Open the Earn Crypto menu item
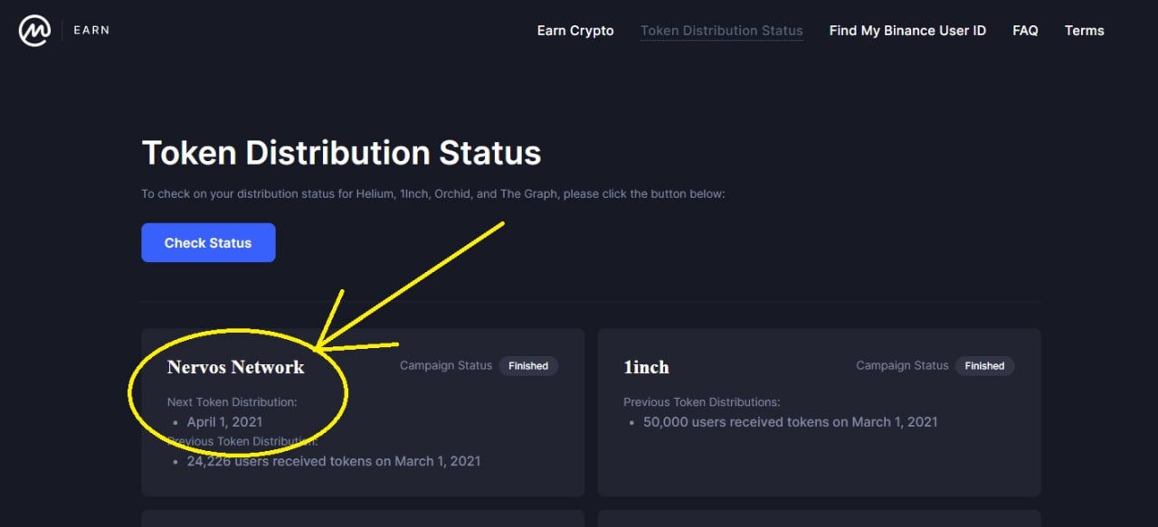 (x=575, y=31)
